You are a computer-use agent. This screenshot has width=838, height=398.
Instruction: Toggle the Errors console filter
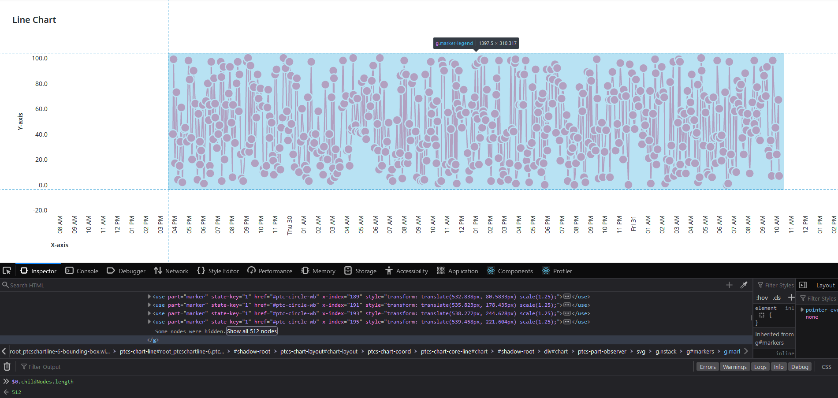pyautogui.click(x=708, y=367)
